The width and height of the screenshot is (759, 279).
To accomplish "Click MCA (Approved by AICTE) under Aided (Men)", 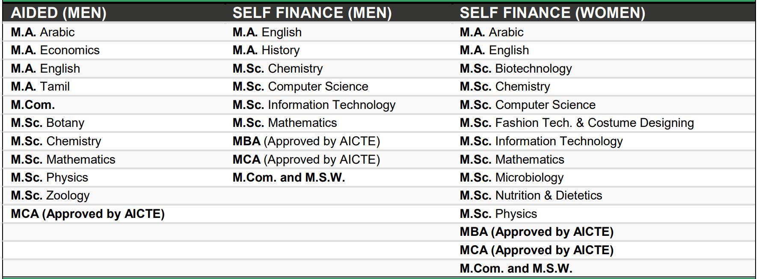I will click(88, 214).
